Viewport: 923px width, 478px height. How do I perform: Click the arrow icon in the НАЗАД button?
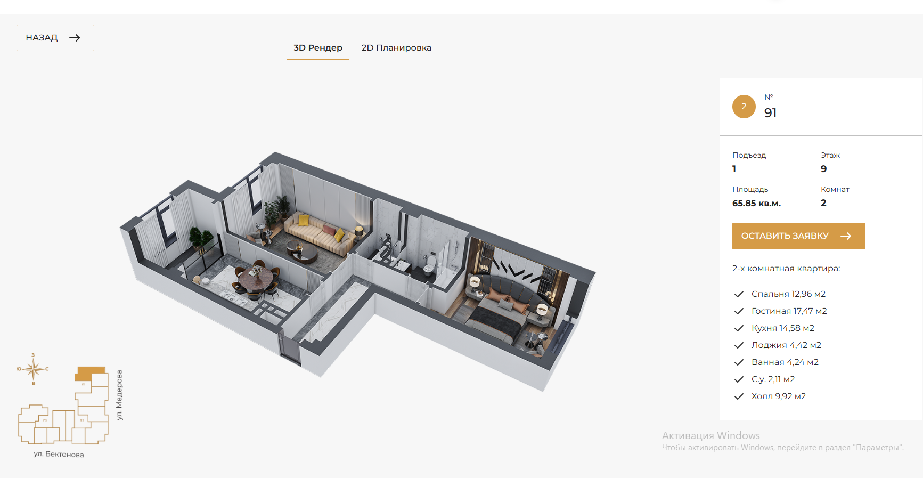click(75, 38)
